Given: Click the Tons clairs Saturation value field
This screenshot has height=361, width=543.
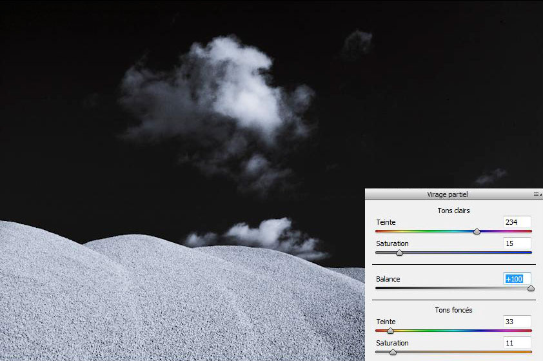Looking at the screenshot, I should (x=517, y=243).
